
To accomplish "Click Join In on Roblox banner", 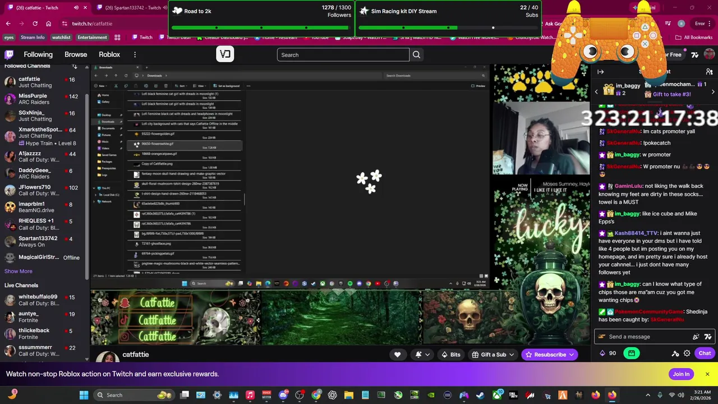I will 681,374.
